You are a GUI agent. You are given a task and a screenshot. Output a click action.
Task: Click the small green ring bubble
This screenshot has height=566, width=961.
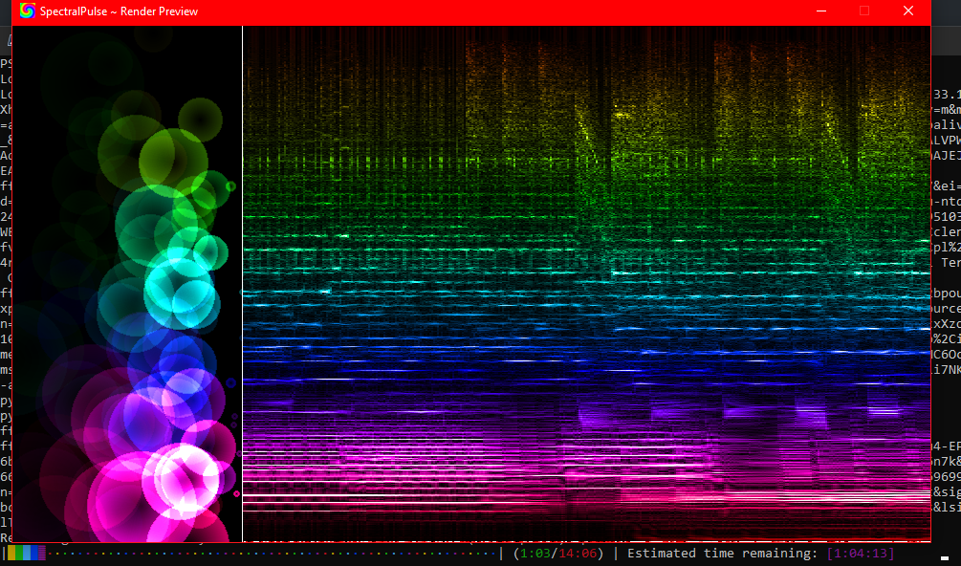click(230, 186)
